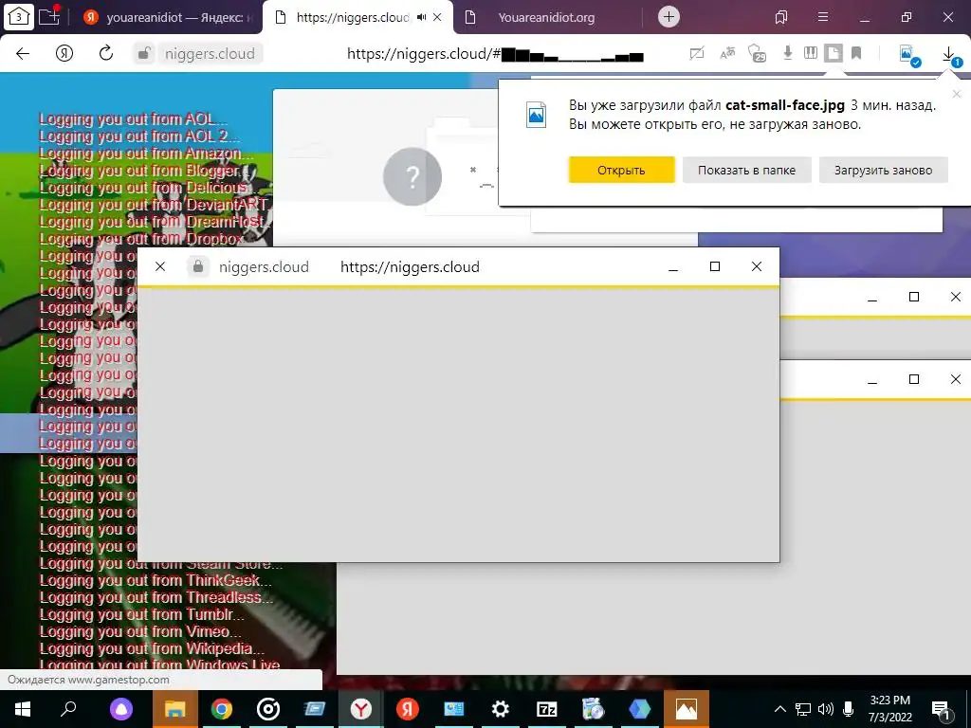Viewport: 971px width, 728px height.
Task: Click 'Logging you out from AOL...' line
Action: click(133, 118)
